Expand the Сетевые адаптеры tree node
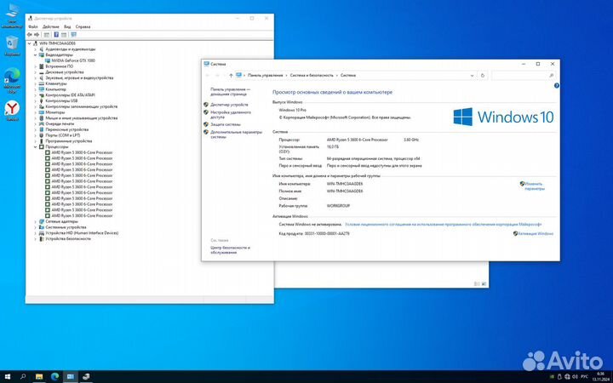Image resolution: width=613 pixels, height=383 pixels. 36,221
